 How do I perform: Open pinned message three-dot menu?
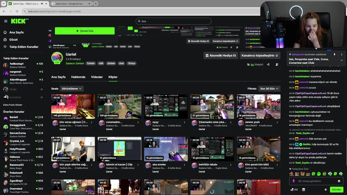(342, 54)
